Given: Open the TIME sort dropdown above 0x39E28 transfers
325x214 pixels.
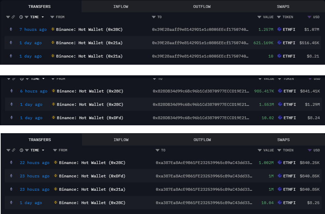Looking at the screenshot, I should click(x=43, y=17).
